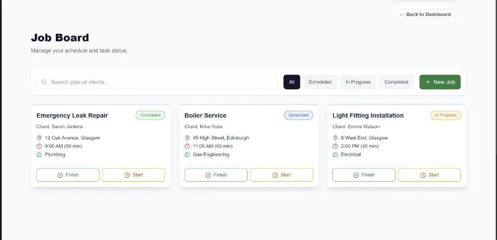Click the 12 Oak Avenue, Glasgow address

pos(72,138)
